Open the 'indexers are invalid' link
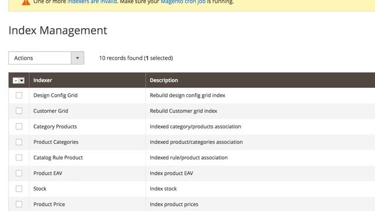Image resolution: width=375 pixels, height=211 pixels. coord(92,2)
